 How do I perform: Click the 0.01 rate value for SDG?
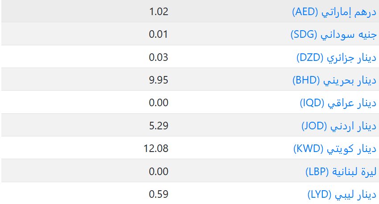click(x=158, y=34)
